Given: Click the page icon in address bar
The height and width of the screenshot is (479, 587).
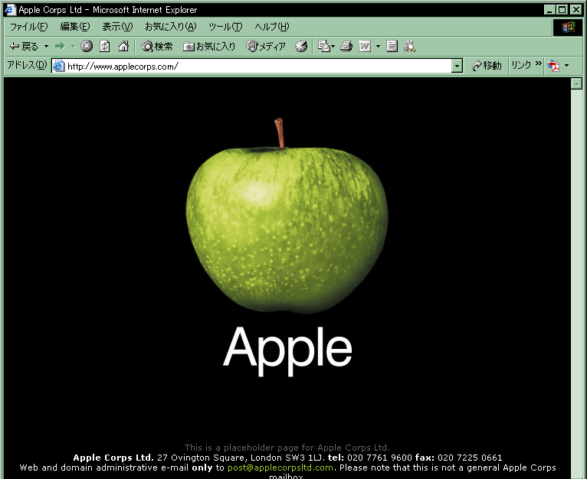Looking at the screenshot, I should 59,66.
